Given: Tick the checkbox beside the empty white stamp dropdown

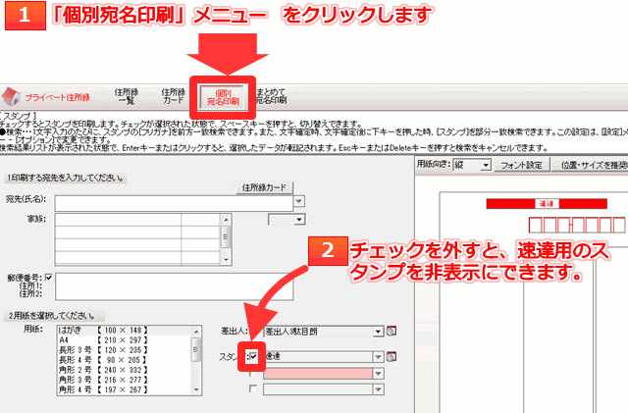Looking at the screenshot, I should click(253, 388).
